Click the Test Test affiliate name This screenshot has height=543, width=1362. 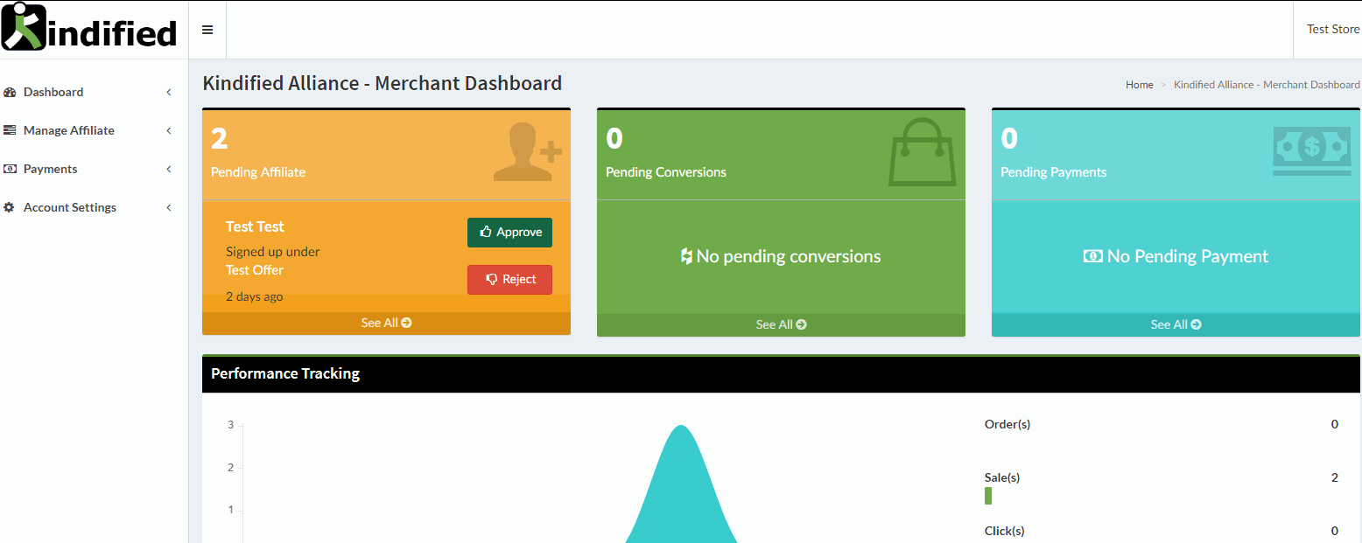click(255, 226)
